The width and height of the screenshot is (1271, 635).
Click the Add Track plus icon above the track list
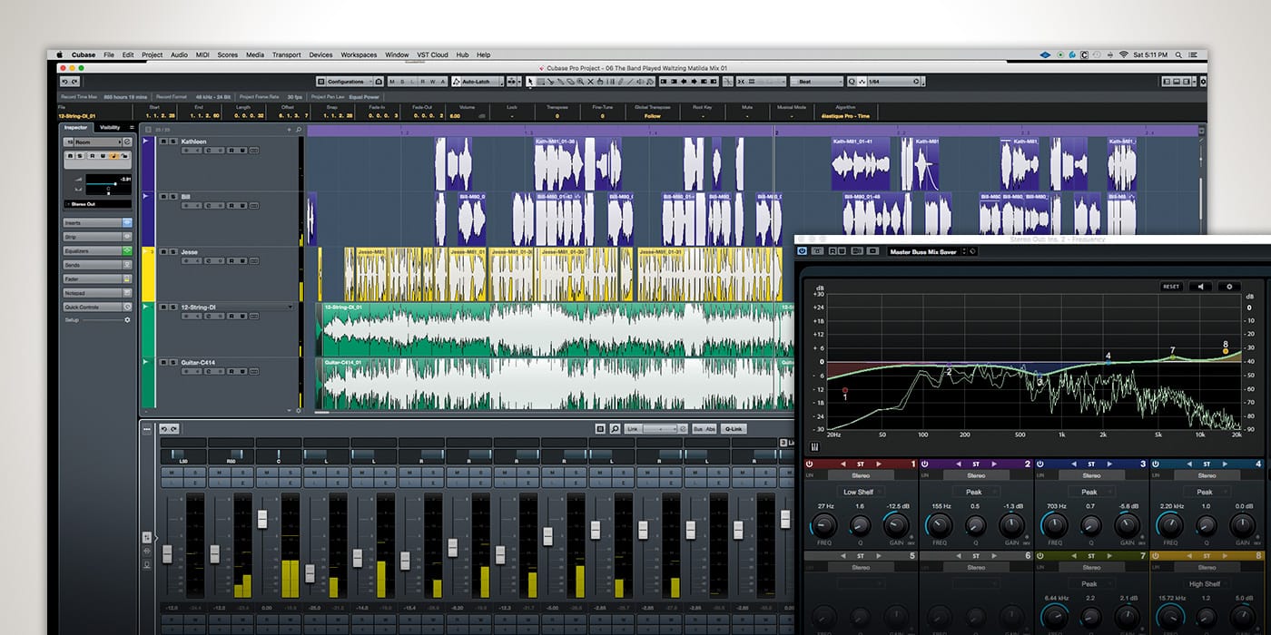tap(290, 130)
